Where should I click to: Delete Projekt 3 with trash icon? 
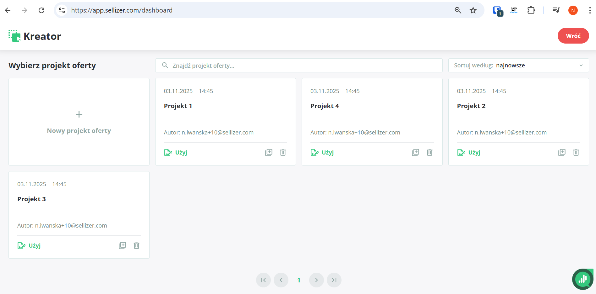[x=136, y=245]
